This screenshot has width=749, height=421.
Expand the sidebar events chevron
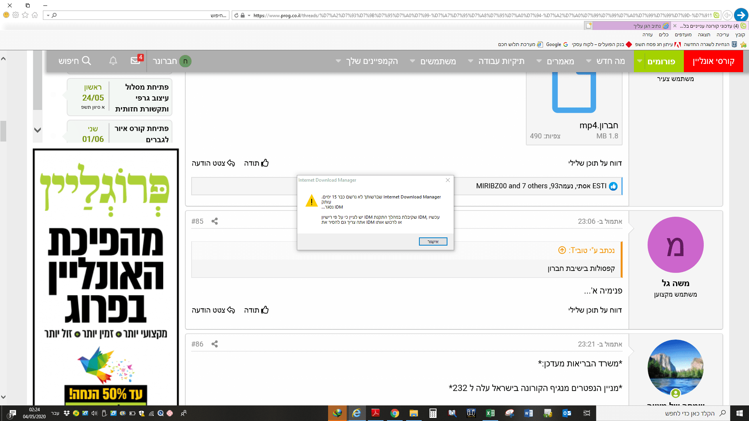click(x=38, y=130)
